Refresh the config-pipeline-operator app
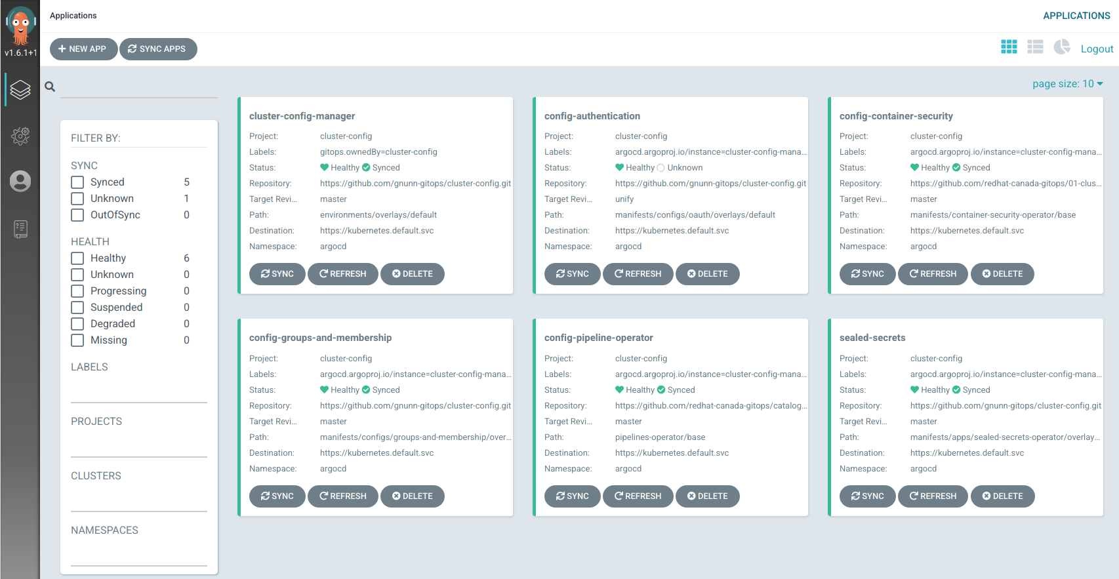This screenshot has height=579, width=1119. click(638, 496)
